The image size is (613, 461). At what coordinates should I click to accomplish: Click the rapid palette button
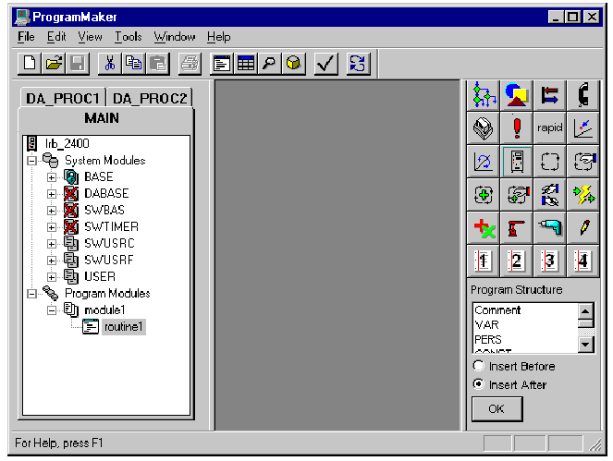(550, 128)
